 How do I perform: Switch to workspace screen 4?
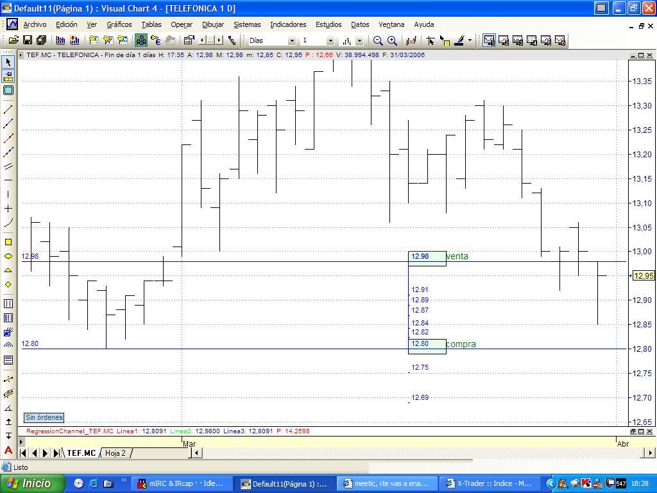(x=532, y=40)
